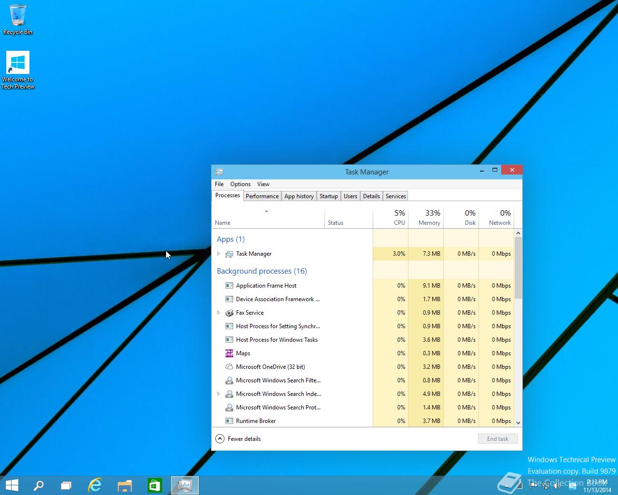Click scrollbar down arrow in process list
Viewport: 618px width, 495px height.
pos(518,422)
